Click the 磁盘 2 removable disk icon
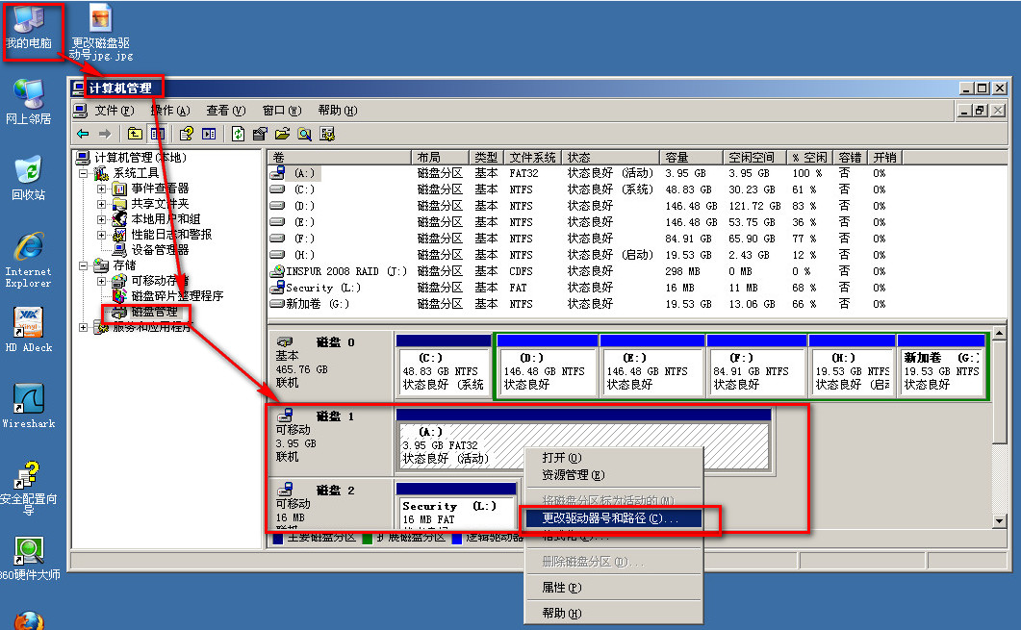This screenshot has width=1021, height=630. (x=285, y=490)
